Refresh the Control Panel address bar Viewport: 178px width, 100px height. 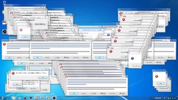[101, 27]
